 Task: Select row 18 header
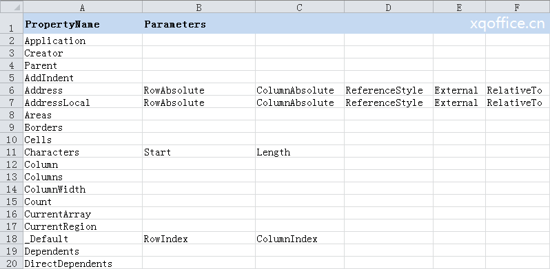(x=12, y=239)
